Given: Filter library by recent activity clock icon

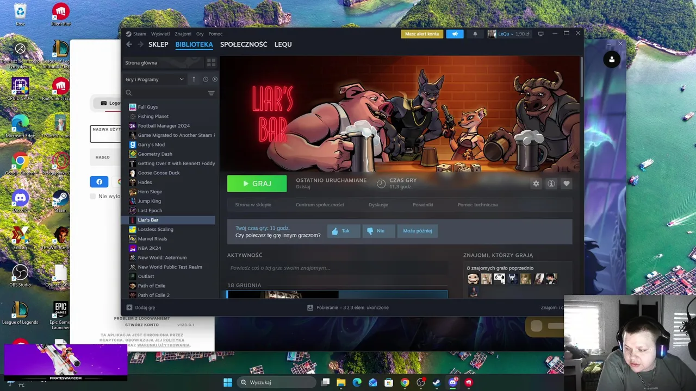Looking at the screenshot, I should (x=206, y=79).
